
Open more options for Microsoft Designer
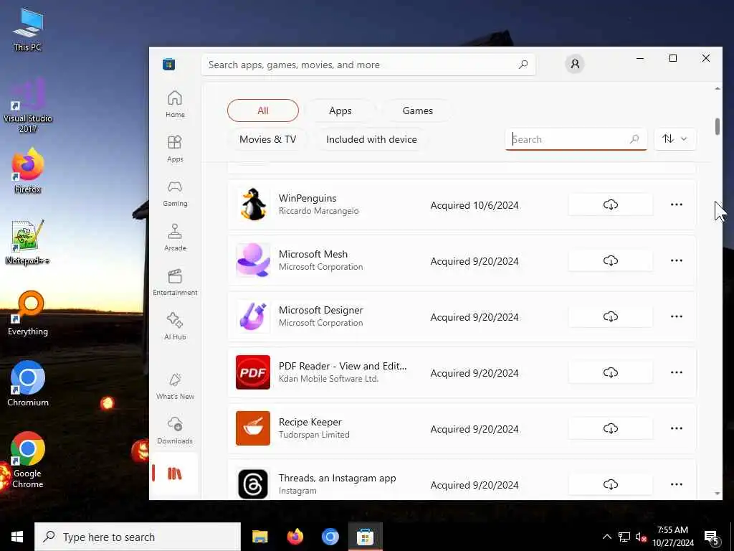tap(677, 316)
